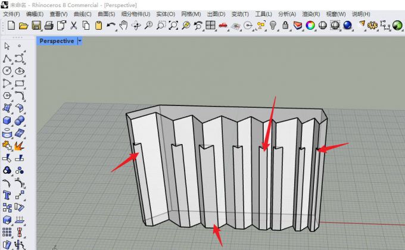Screen dimensions: 405x250
Task: Select the polyline tool
Action: (7, 58)
